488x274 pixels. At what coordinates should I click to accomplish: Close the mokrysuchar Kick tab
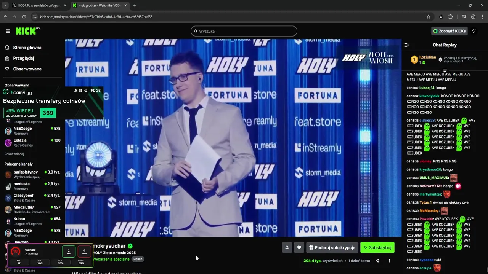coord(125,5)
